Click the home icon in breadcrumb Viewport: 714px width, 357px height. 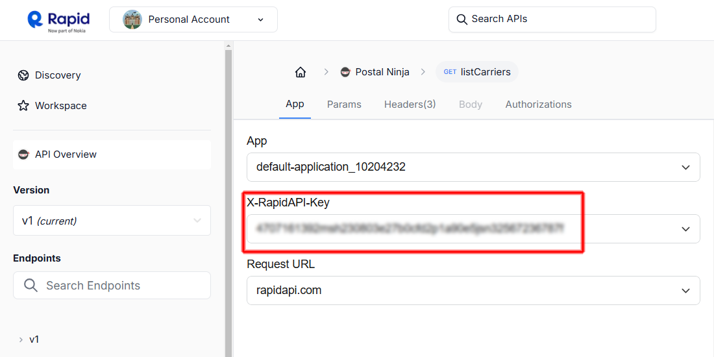click(301, 72)
